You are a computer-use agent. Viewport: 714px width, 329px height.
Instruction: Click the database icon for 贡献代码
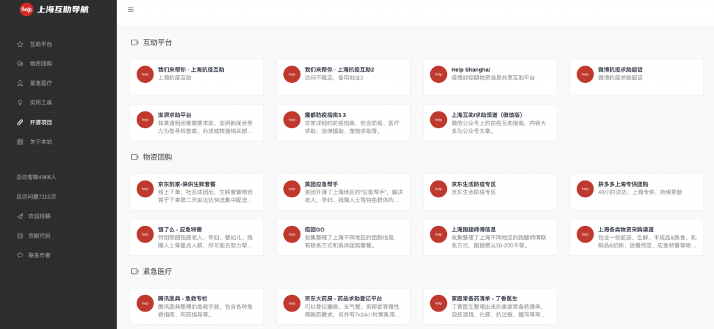click(20, 236)
